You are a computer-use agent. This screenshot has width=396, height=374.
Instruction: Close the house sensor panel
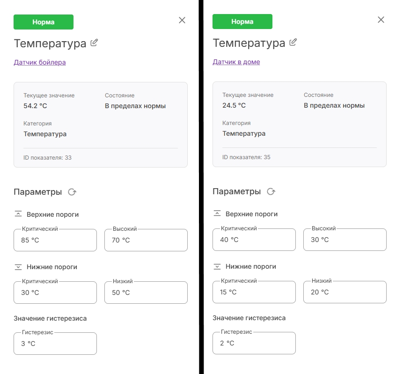381,20
